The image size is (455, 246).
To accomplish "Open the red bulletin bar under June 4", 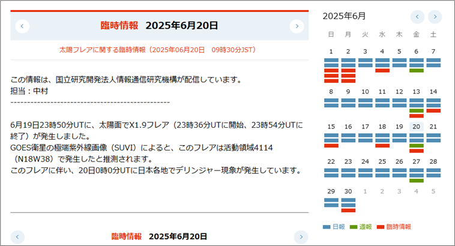I will pos(382,71).
